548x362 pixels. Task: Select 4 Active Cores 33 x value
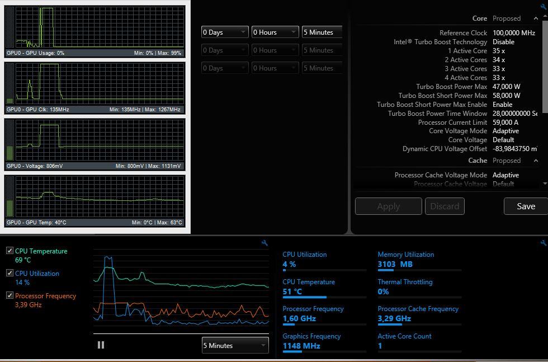point(499,78)
